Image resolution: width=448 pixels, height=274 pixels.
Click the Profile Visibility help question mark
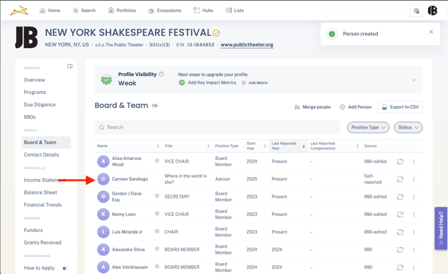coord(161,75)
